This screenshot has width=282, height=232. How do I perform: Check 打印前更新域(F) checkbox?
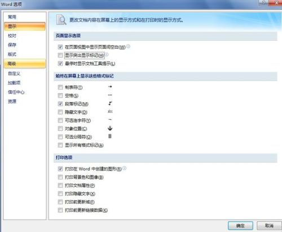coord(60,202)
